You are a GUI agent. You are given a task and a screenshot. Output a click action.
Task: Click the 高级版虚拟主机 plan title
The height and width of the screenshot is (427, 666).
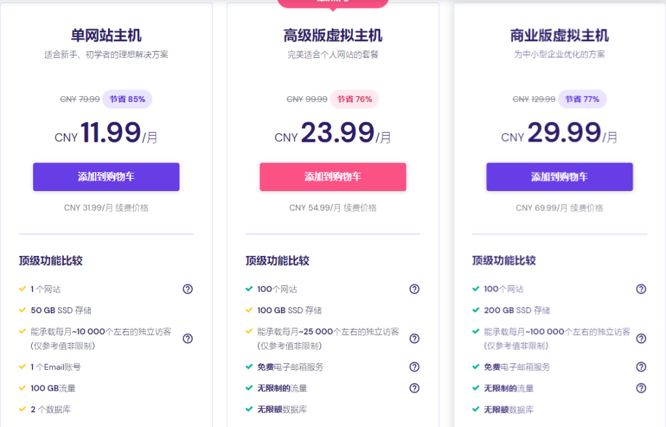pos(332,34)
